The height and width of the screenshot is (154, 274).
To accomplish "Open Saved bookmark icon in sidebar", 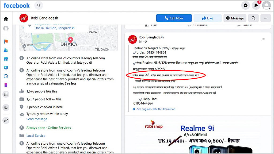I will click(x=6, y=85).
